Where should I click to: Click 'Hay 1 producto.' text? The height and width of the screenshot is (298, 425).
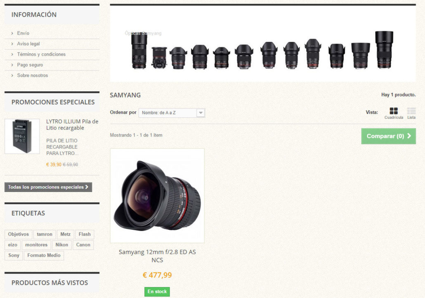point(399,95)
